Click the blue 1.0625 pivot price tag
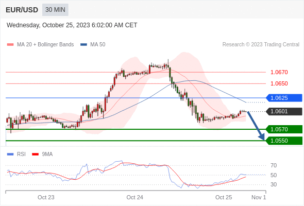The width and height of the screenshot is (304, 206). click(284, 98)
